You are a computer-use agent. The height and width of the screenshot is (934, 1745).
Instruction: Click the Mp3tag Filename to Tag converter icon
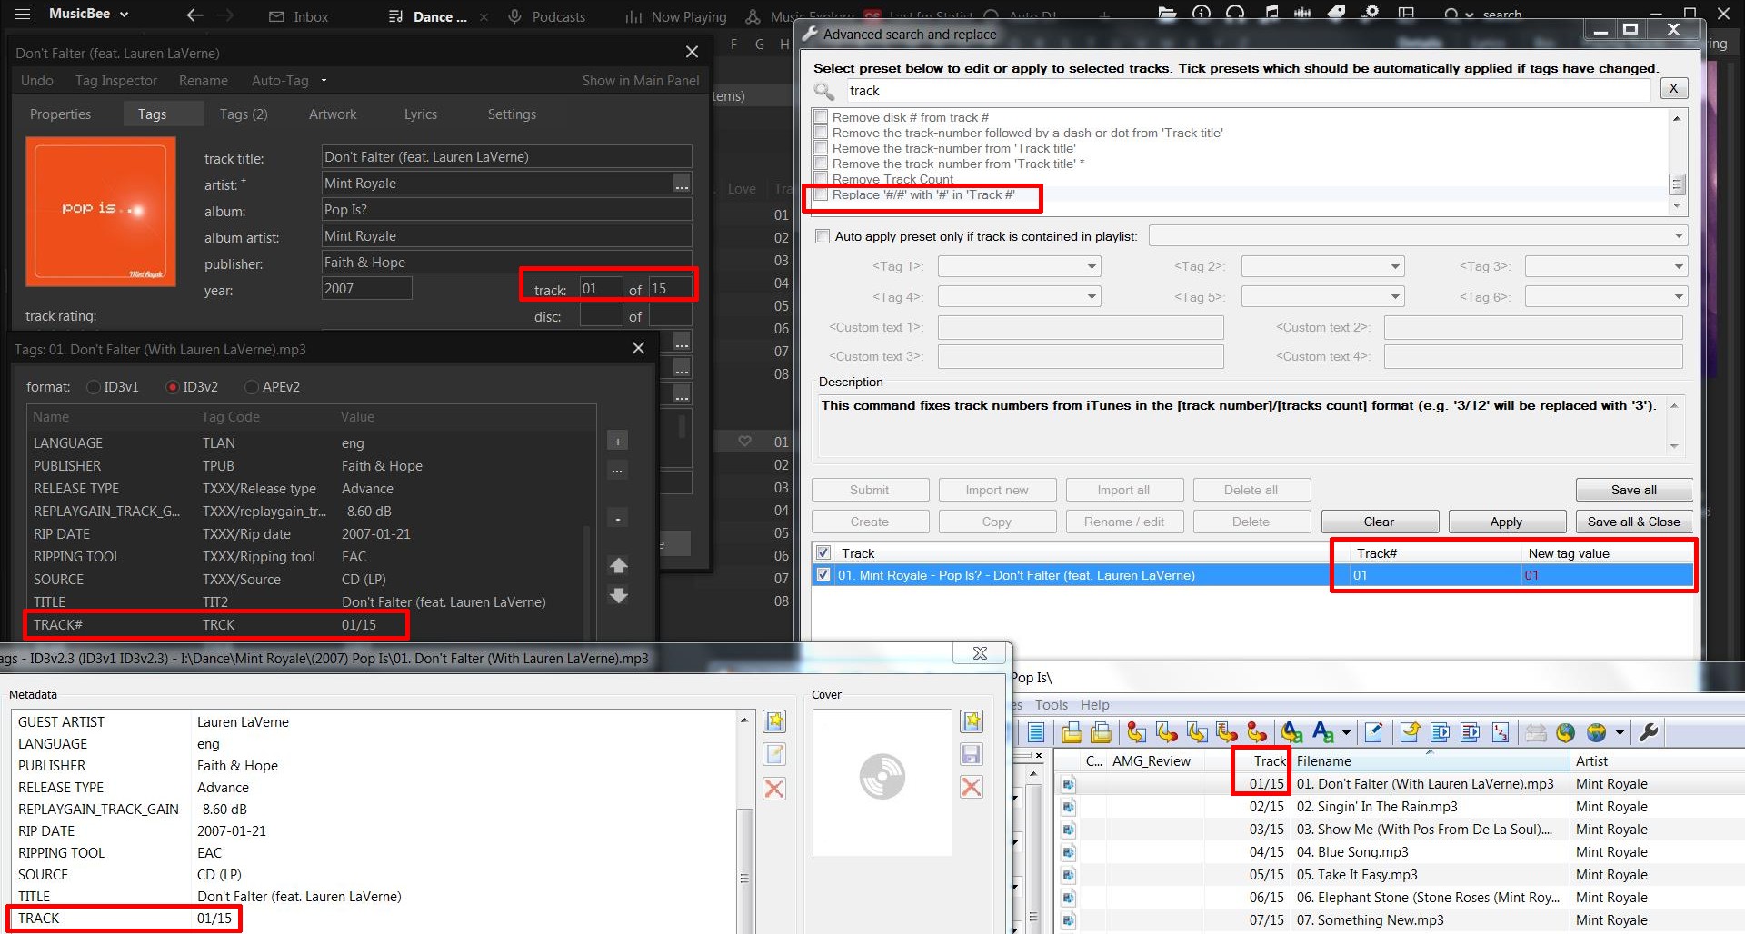click(x=1167, y=732)
